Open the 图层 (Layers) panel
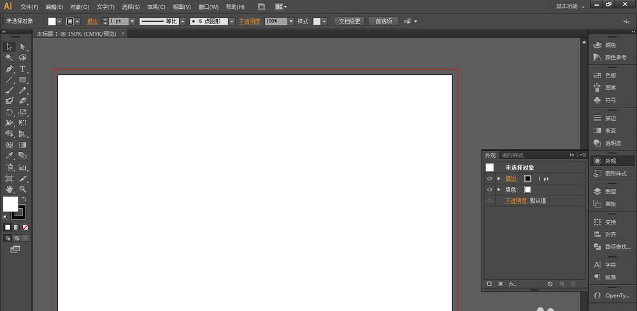 tap(610, 191)
